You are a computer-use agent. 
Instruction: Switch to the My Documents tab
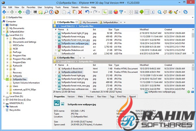[89, 22]
